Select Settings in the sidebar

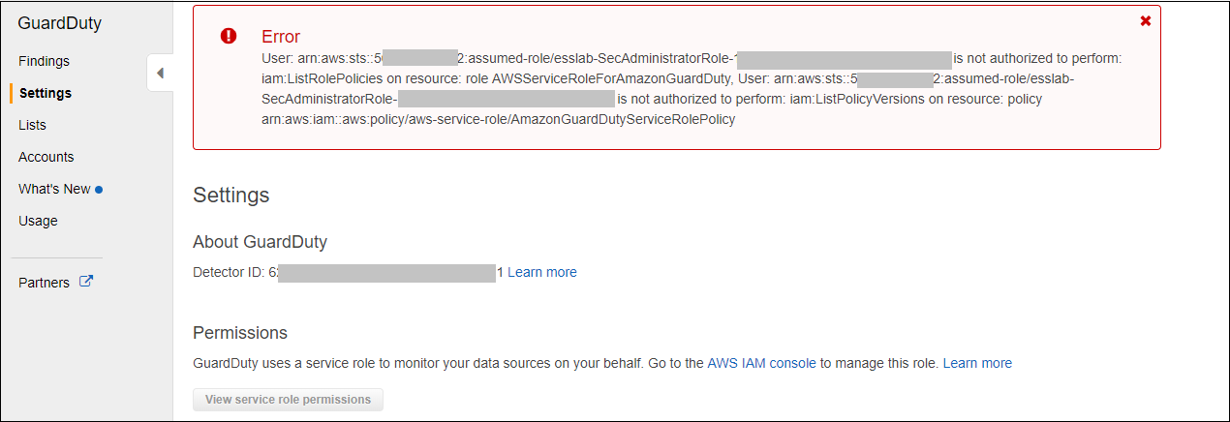(46, 93)
